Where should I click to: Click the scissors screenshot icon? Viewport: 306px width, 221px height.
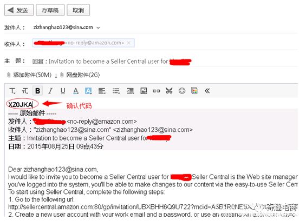click(169, 91)
